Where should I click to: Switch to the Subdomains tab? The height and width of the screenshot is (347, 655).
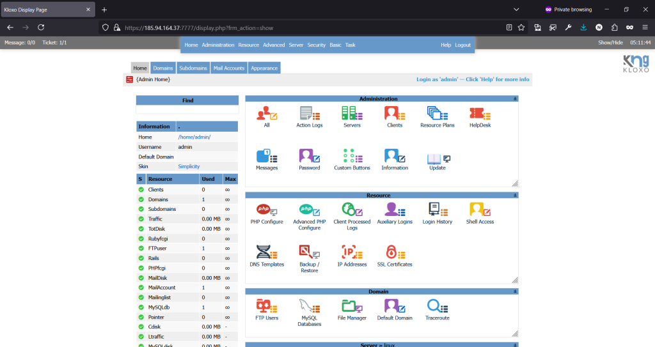(193, 68)
